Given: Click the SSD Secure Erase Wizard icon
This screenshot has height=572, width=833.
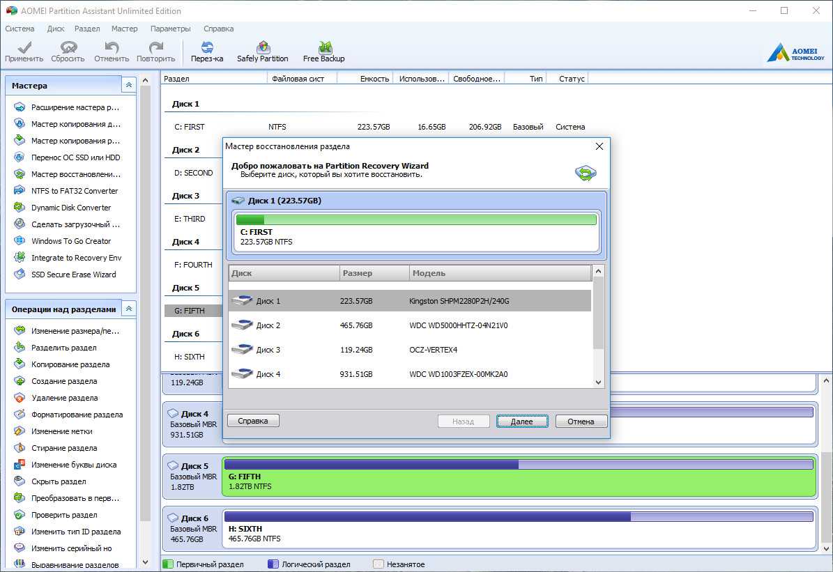Looking at the screenshot, I should click(20, 274).
